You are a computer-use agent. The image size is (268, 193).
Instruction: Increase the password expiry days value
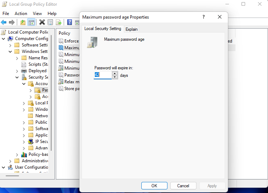tap(115, 73)
